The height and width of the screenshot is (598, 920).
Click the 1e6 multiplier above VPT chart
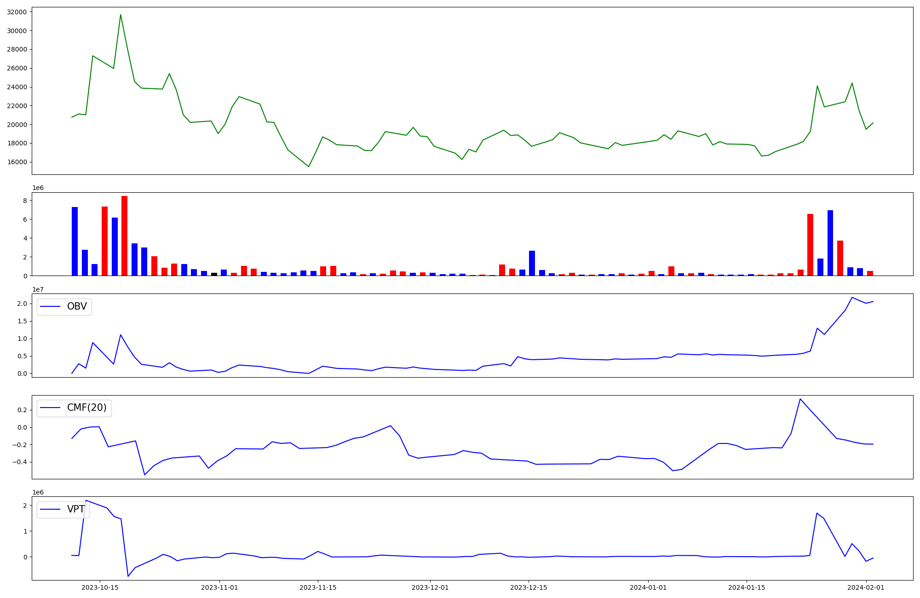click(38, 492)
